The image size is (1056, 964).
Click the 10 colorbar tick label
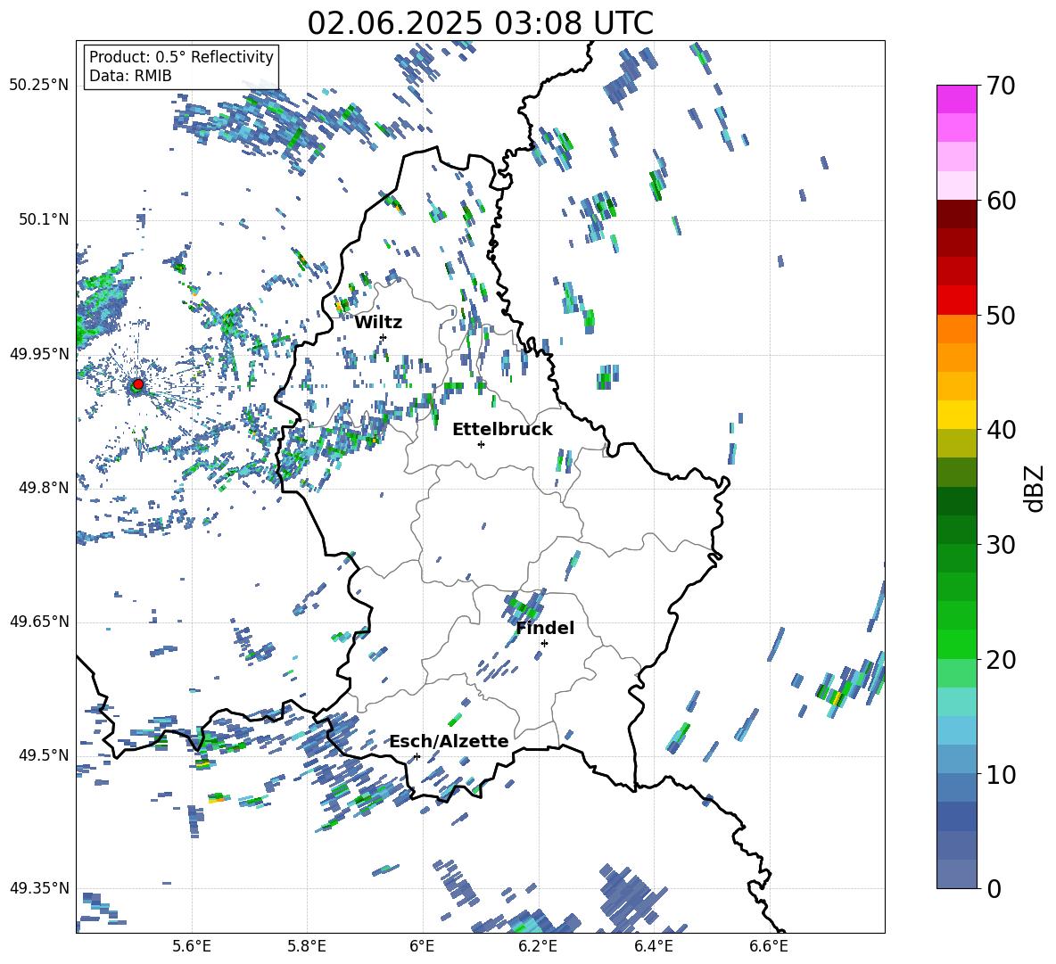point(1000,774)
